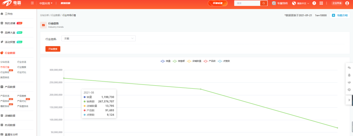353x136 pixels.
Task: Go to 爆款排名 submenu item
Action: 5,106
